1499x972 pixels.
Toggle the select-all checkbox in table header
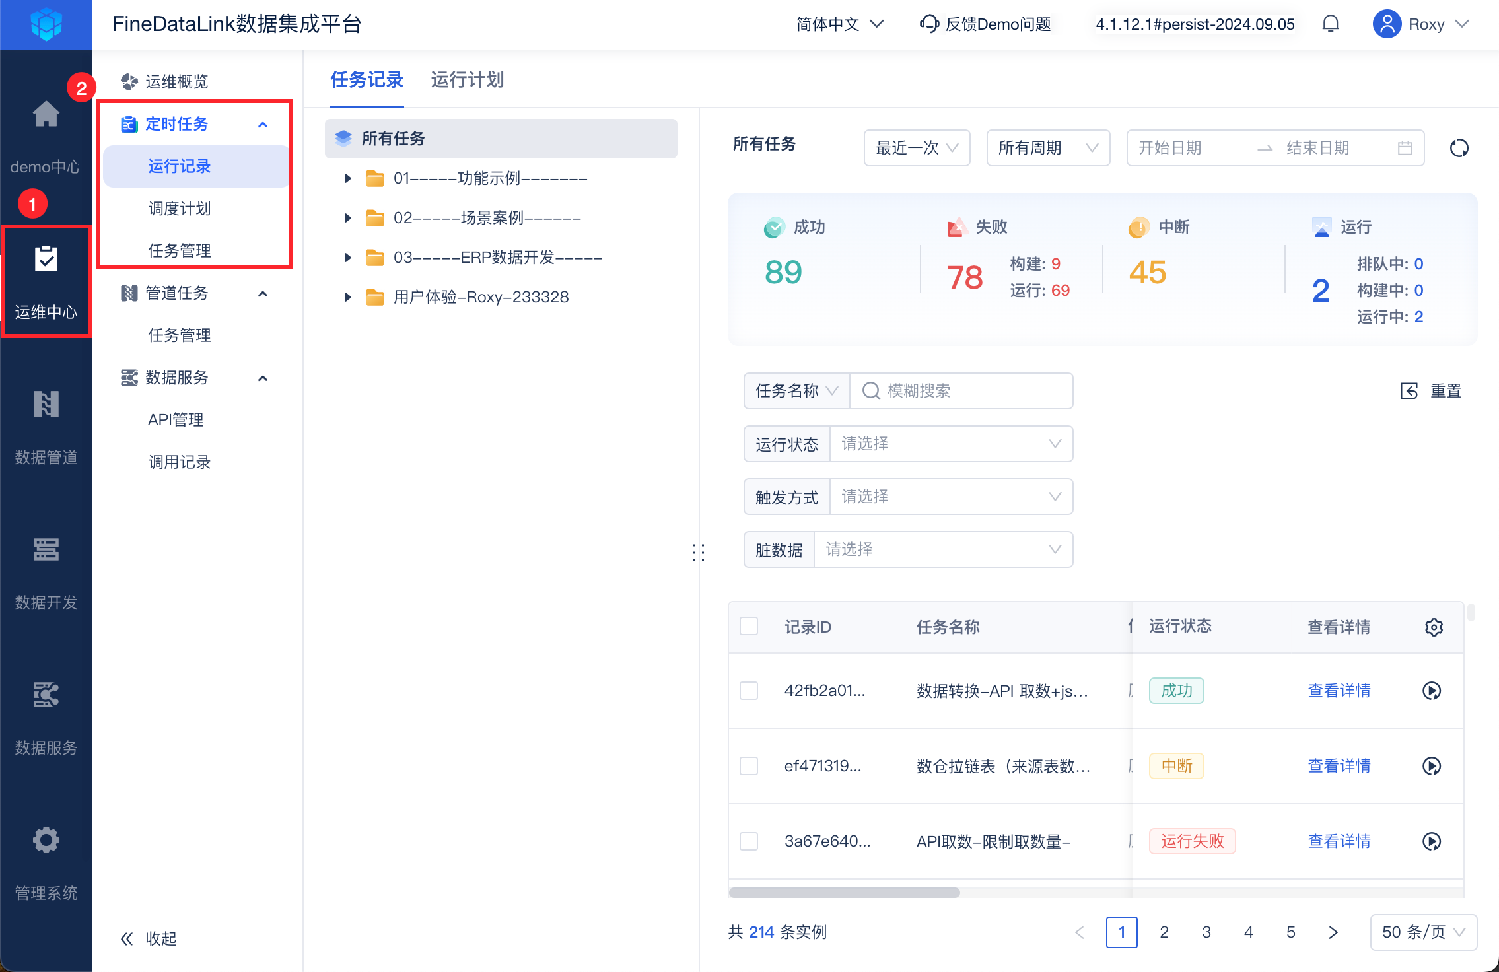(x=749, y=626)
